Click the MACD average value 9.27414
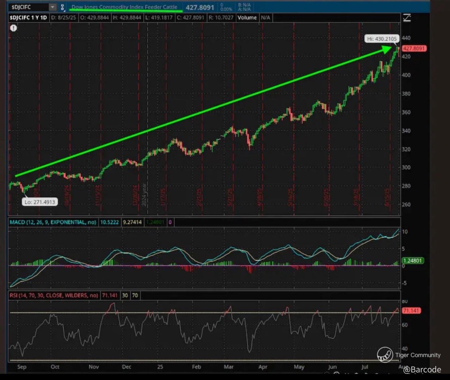 (132, 222)
